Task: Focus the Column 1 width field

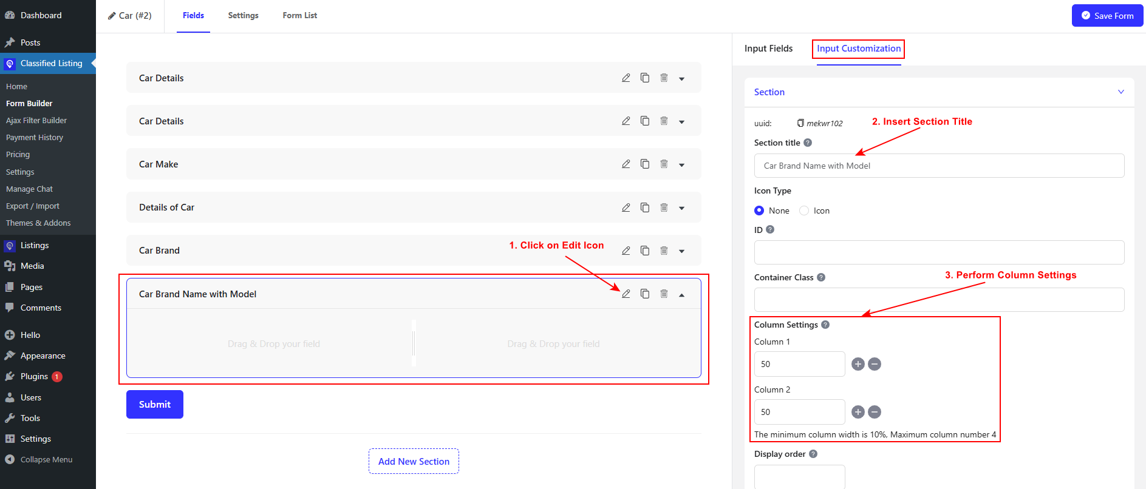Action: tap(800, 364)
